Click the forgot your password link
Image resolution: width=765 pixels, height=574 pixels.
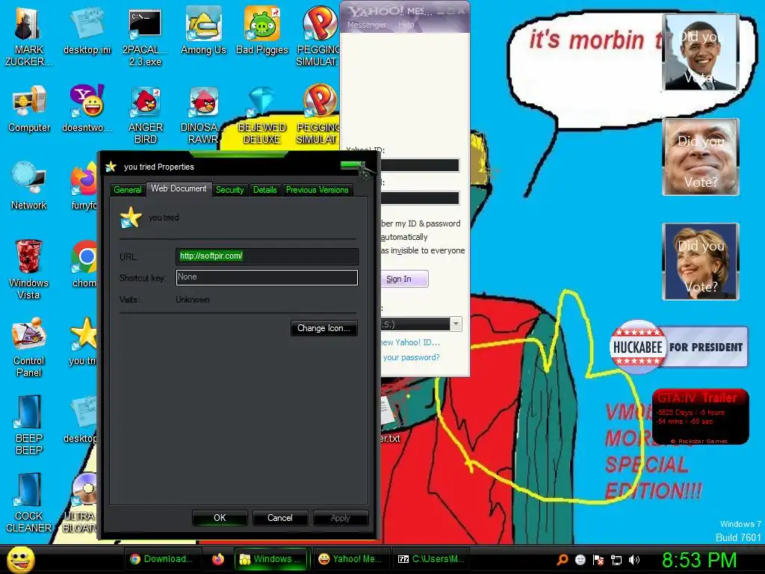click(411, 357)
